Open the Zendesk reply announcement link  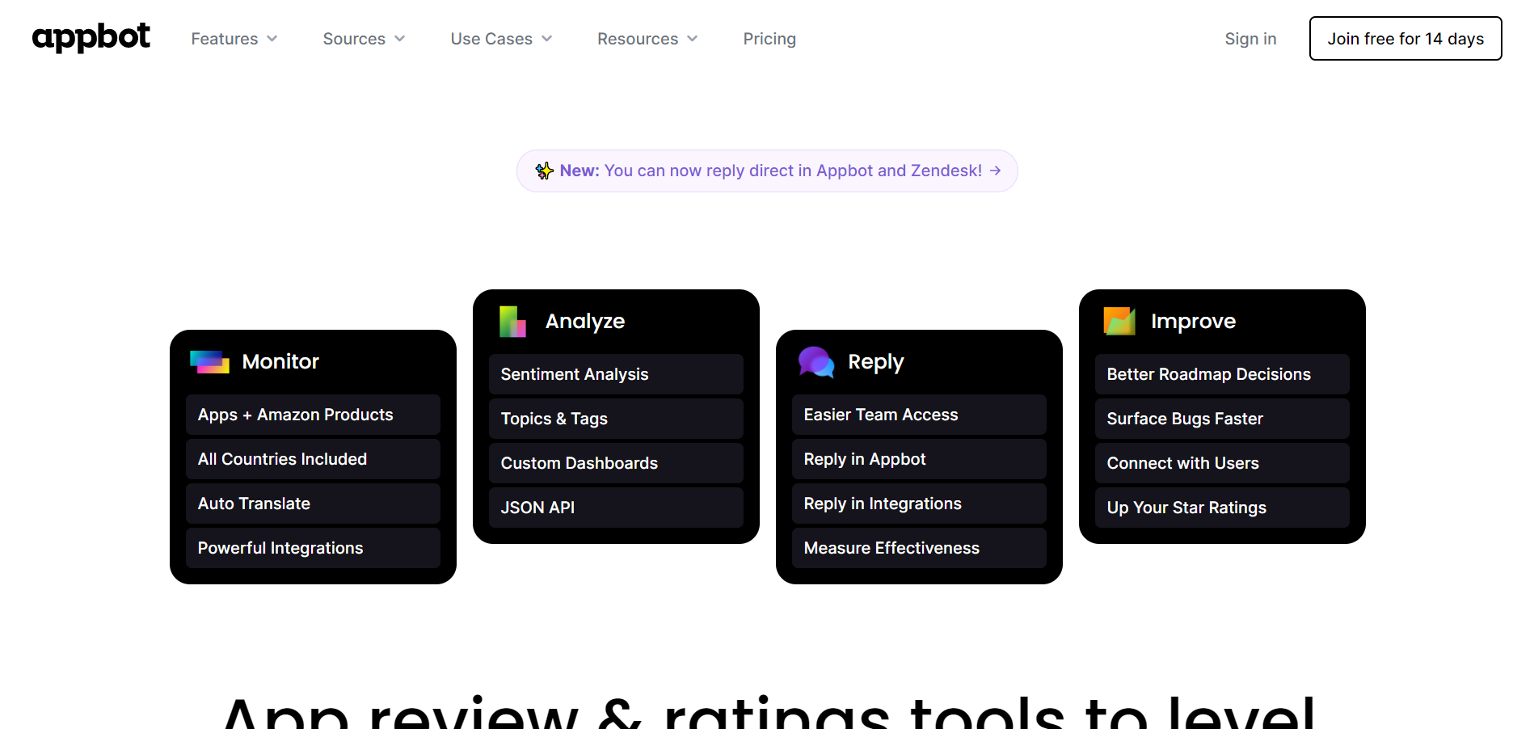[x=767, y=171]
